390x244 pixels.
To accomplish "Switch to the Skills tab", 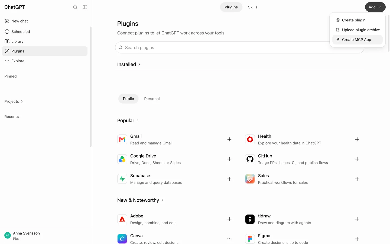I will [253, 7].
